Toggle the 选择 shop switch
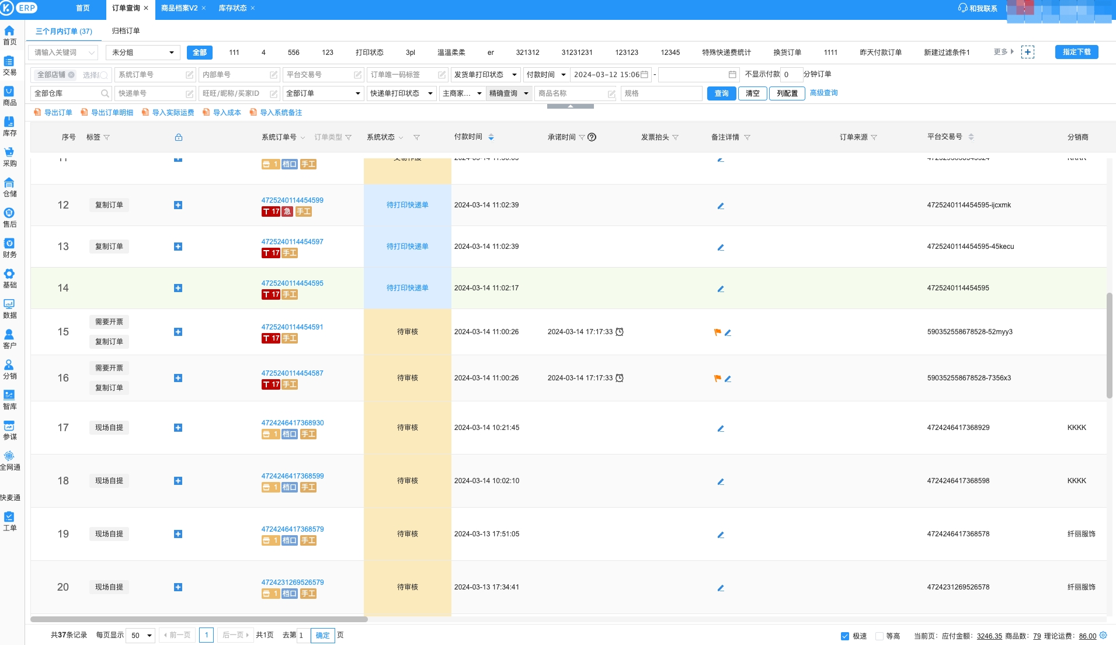The height and width of the screenshot is (645, 1116). coord(103,75)
